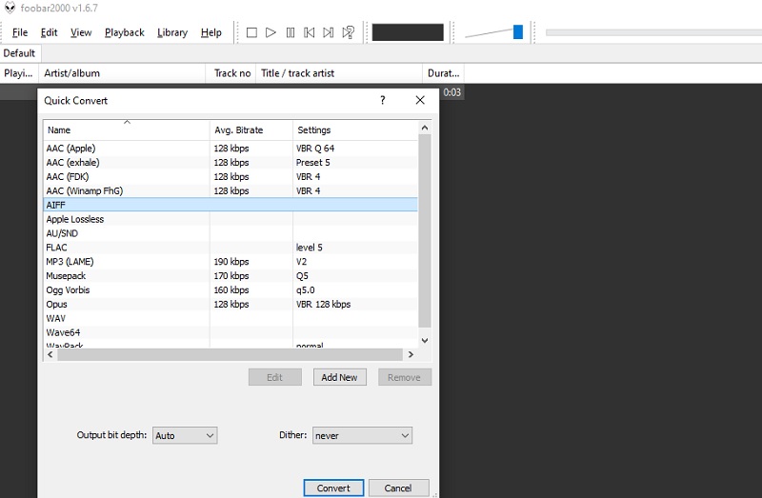Sort presets by the Name column header
This screenshot has height=498, width=762.
click(126, 129)
